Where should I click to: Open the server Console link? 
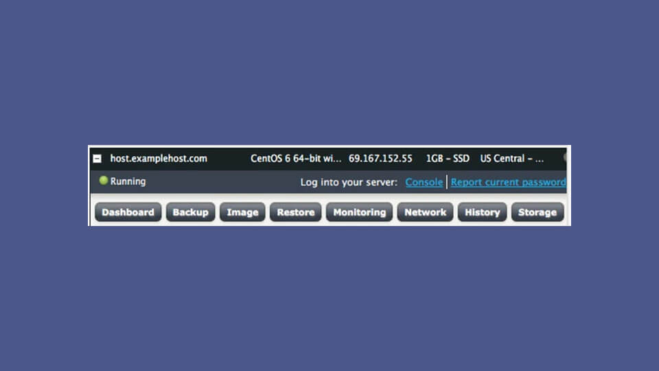pos(424,182)
